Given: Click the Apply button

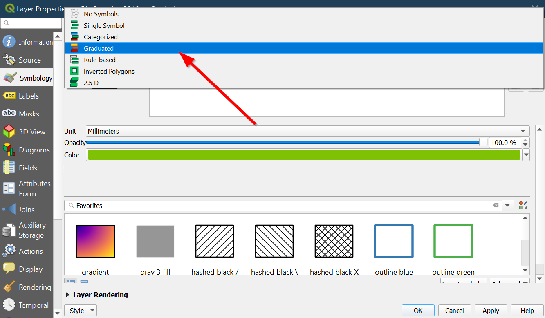Looking at the screenshot, I should [x=491, y=311].
